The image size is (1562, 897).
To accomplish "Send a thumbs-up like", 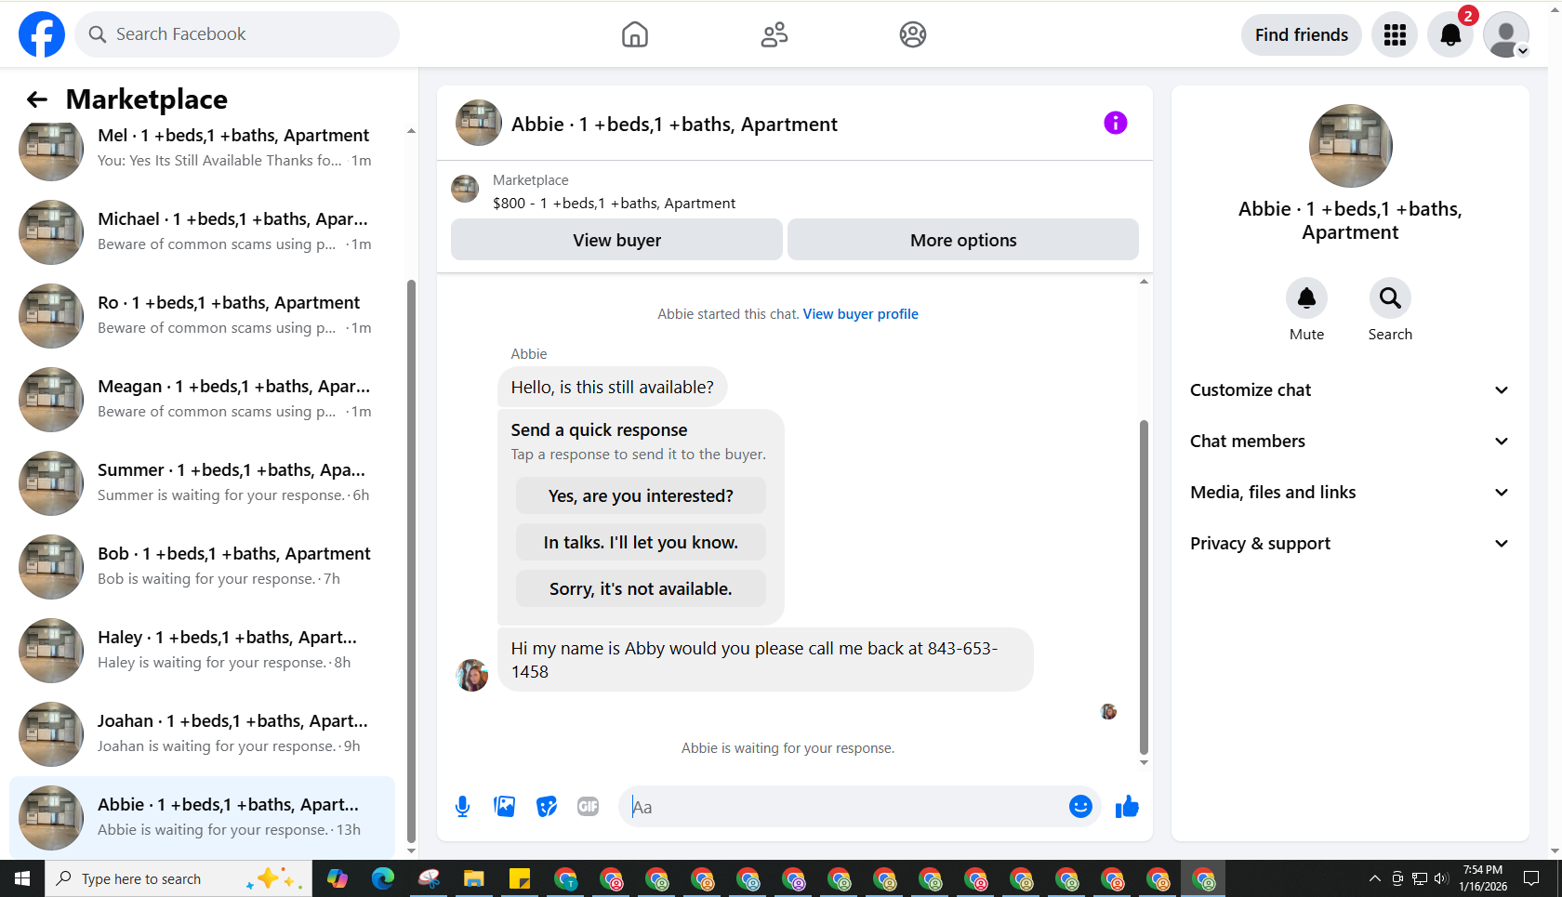I will coord(1127,807).
